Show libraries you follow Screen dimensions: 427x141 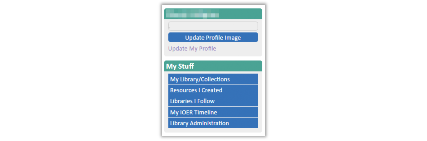[213, 101]
